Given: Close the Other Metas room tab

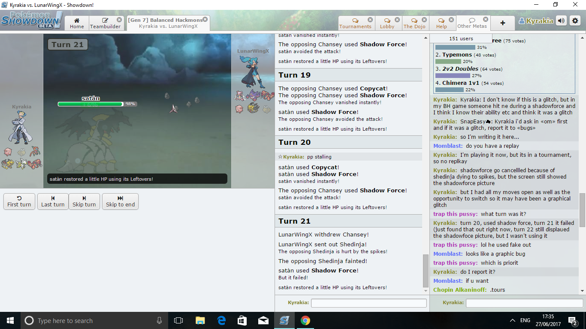Looking at the screenshot, I should click(486, 20).
